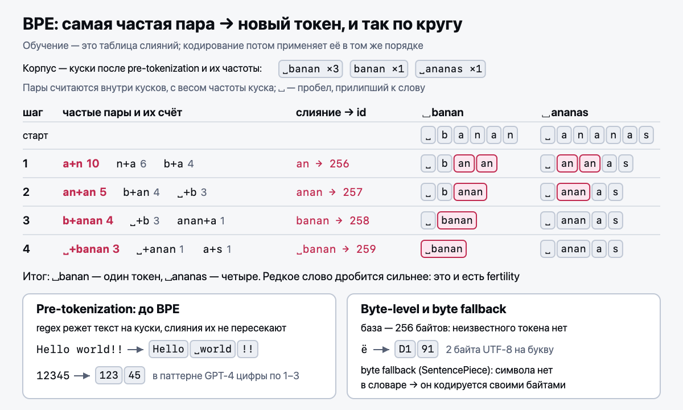Viewport: 683px width, 410px height.
Task: Click the letter 'ё' sample
Action: (x=364, y=349)
